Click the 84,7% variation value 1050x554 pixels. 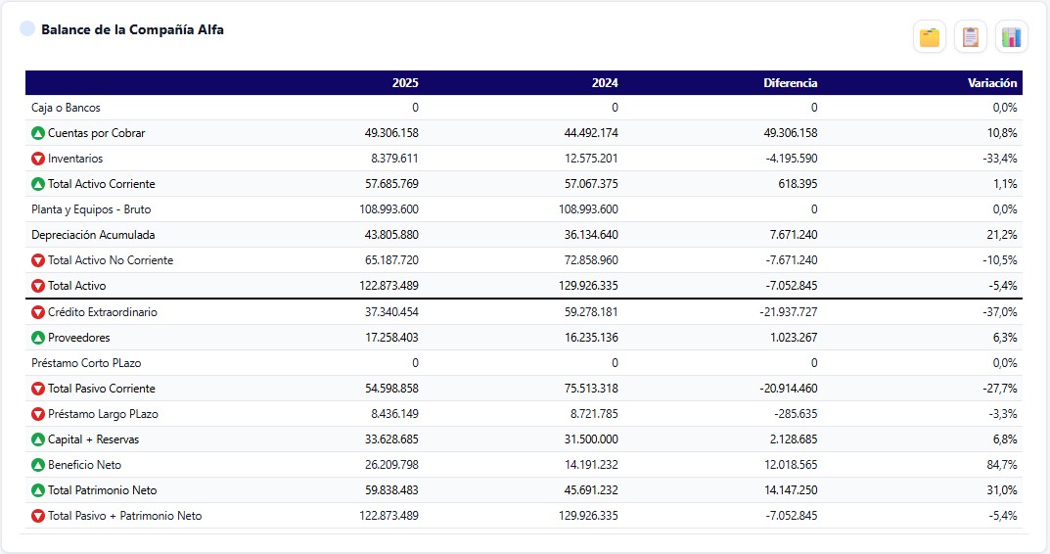1002,465
